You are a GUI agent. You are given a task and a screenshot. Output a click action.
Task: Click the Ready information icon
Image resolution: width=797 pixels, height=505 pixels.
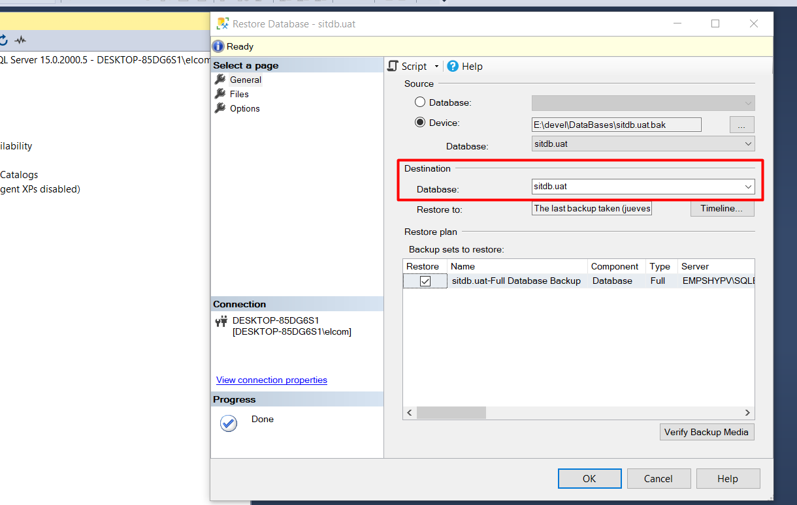coord(218,46)
